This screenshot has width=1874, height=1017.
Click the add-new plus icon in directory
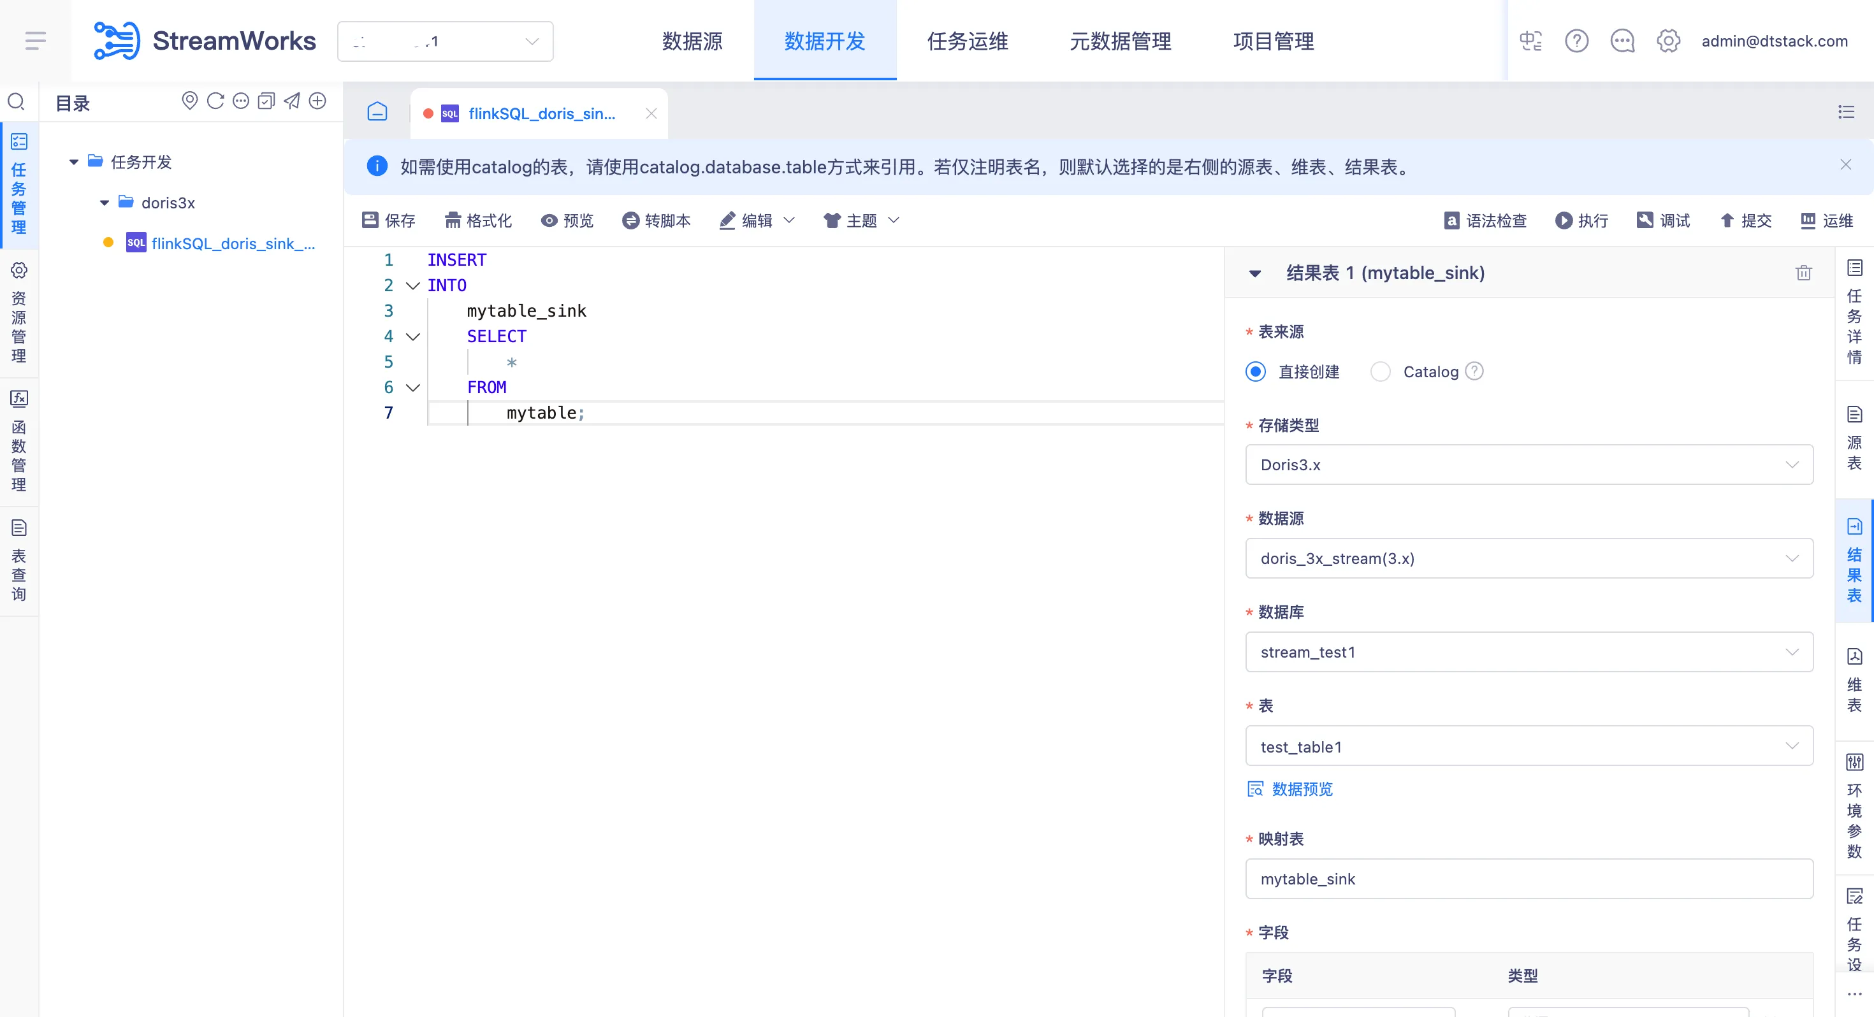click(317, 101)
